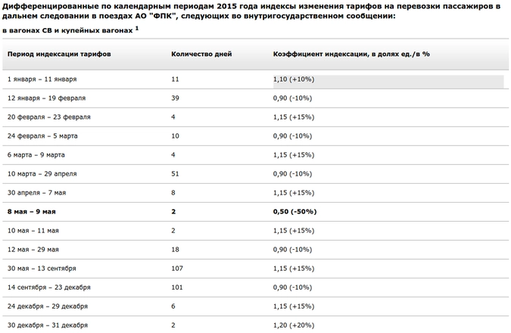Viewport: 511px width, 333px height.
Task: Select the "30 апреля – 7 мая" period
Action: tap(36, 192)
